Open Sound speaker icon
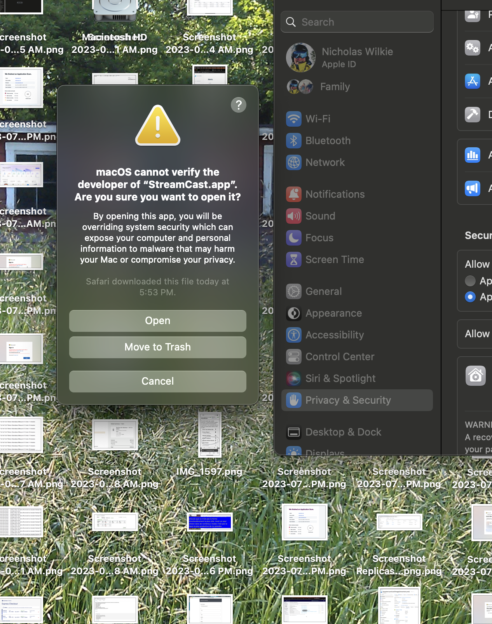Image resolution: width=492 pixels, height=624 pixels. click(x=294, y=216)
